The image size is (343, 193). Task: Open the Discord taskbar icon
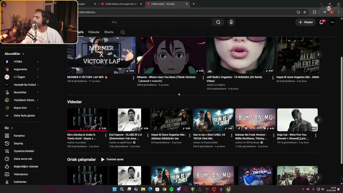(x=179, y=189)
